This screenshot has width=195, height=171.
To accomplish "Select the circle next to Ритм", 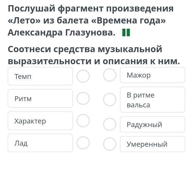I will 83,98.
